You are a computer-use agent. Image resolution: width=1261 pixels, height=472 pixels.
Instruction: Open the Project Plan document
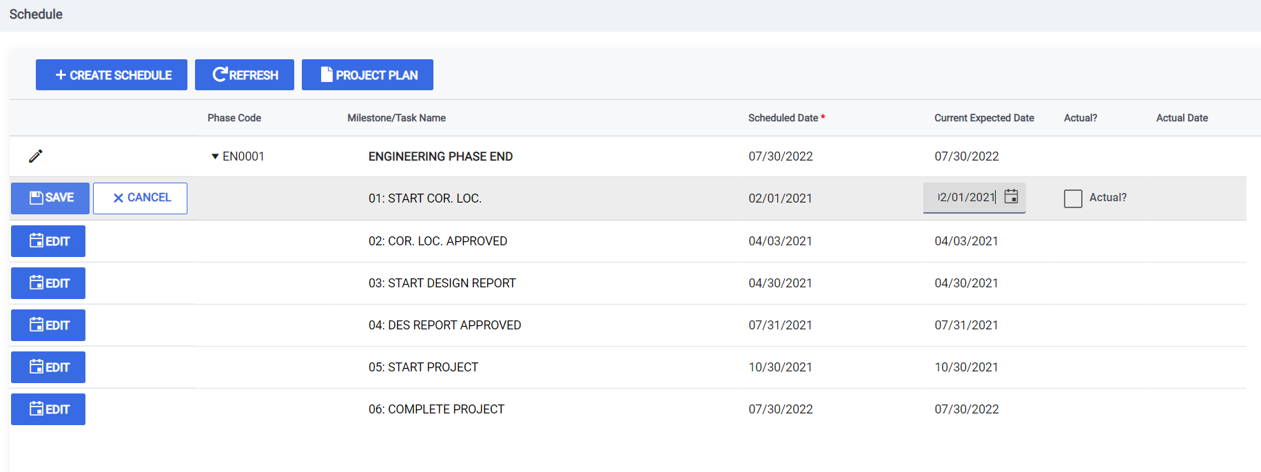[367, 75]
